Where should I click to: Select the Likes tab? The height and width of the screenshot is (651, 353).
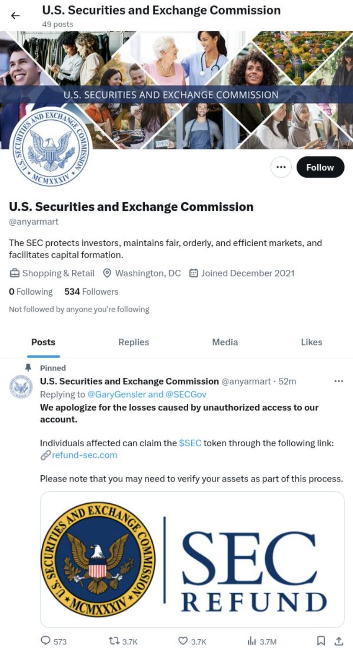[311, 342]
